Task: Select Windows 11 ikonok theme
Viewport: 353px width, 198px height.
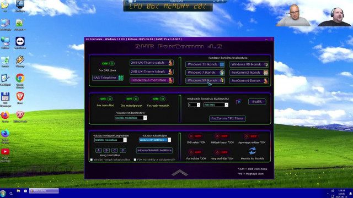Action: tap(205, 64)
